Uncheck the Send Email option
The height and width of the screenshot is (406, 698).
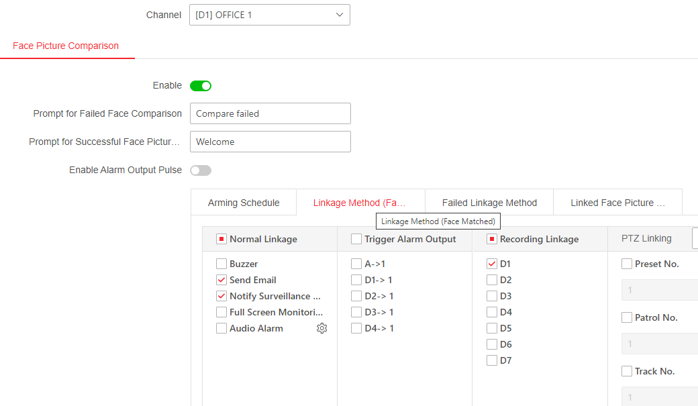pos(221,280)
